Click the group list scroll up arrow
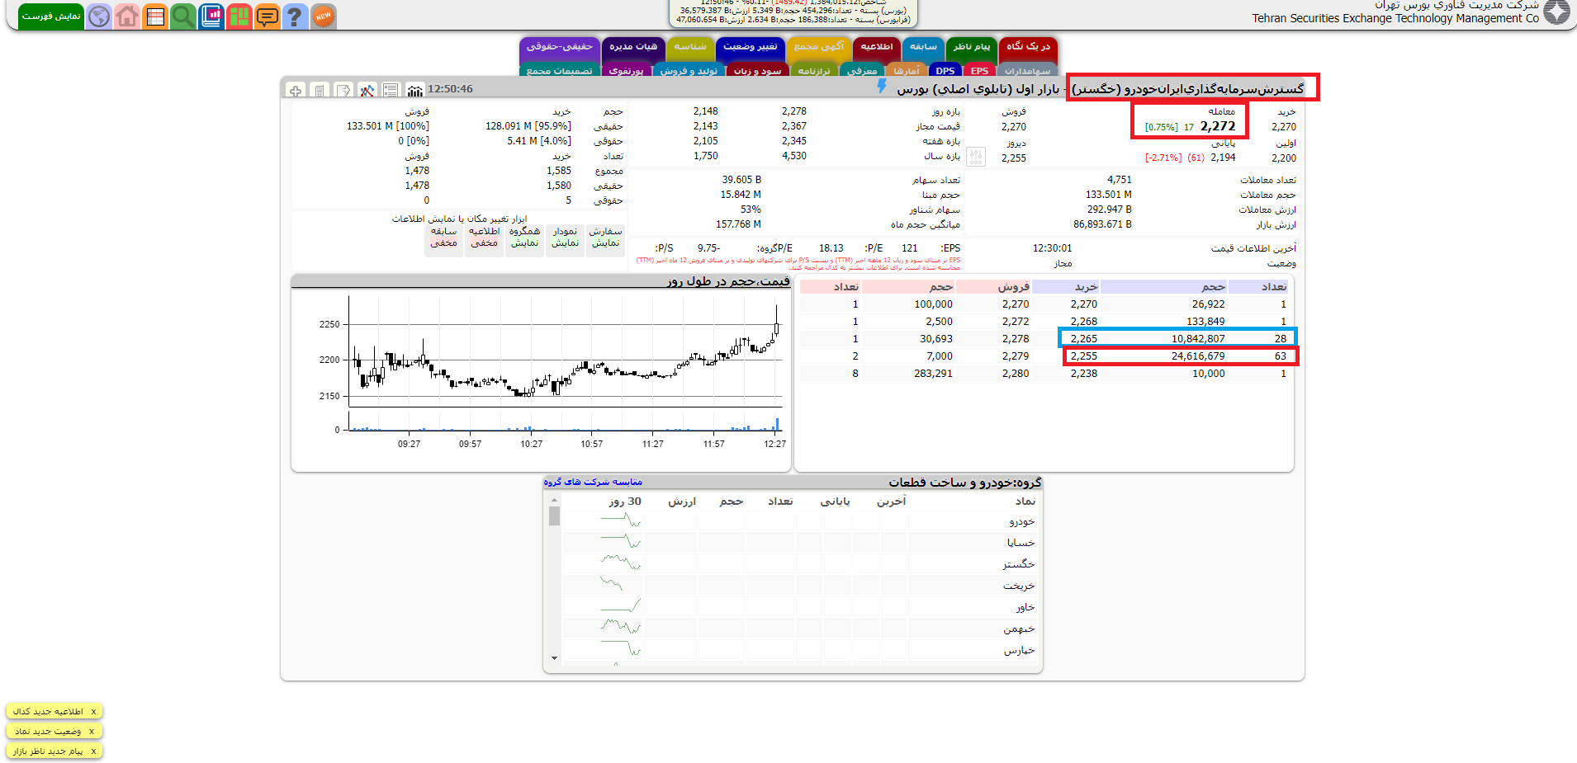Screen dimensions: 1577x763 click(x=554, y=500)
